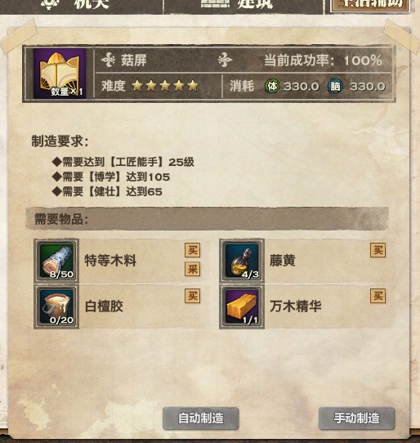The height and width of the screenshot is (443, 420).
Task: Gather 特等木料 using the 采 button
Action: [193, 269]
